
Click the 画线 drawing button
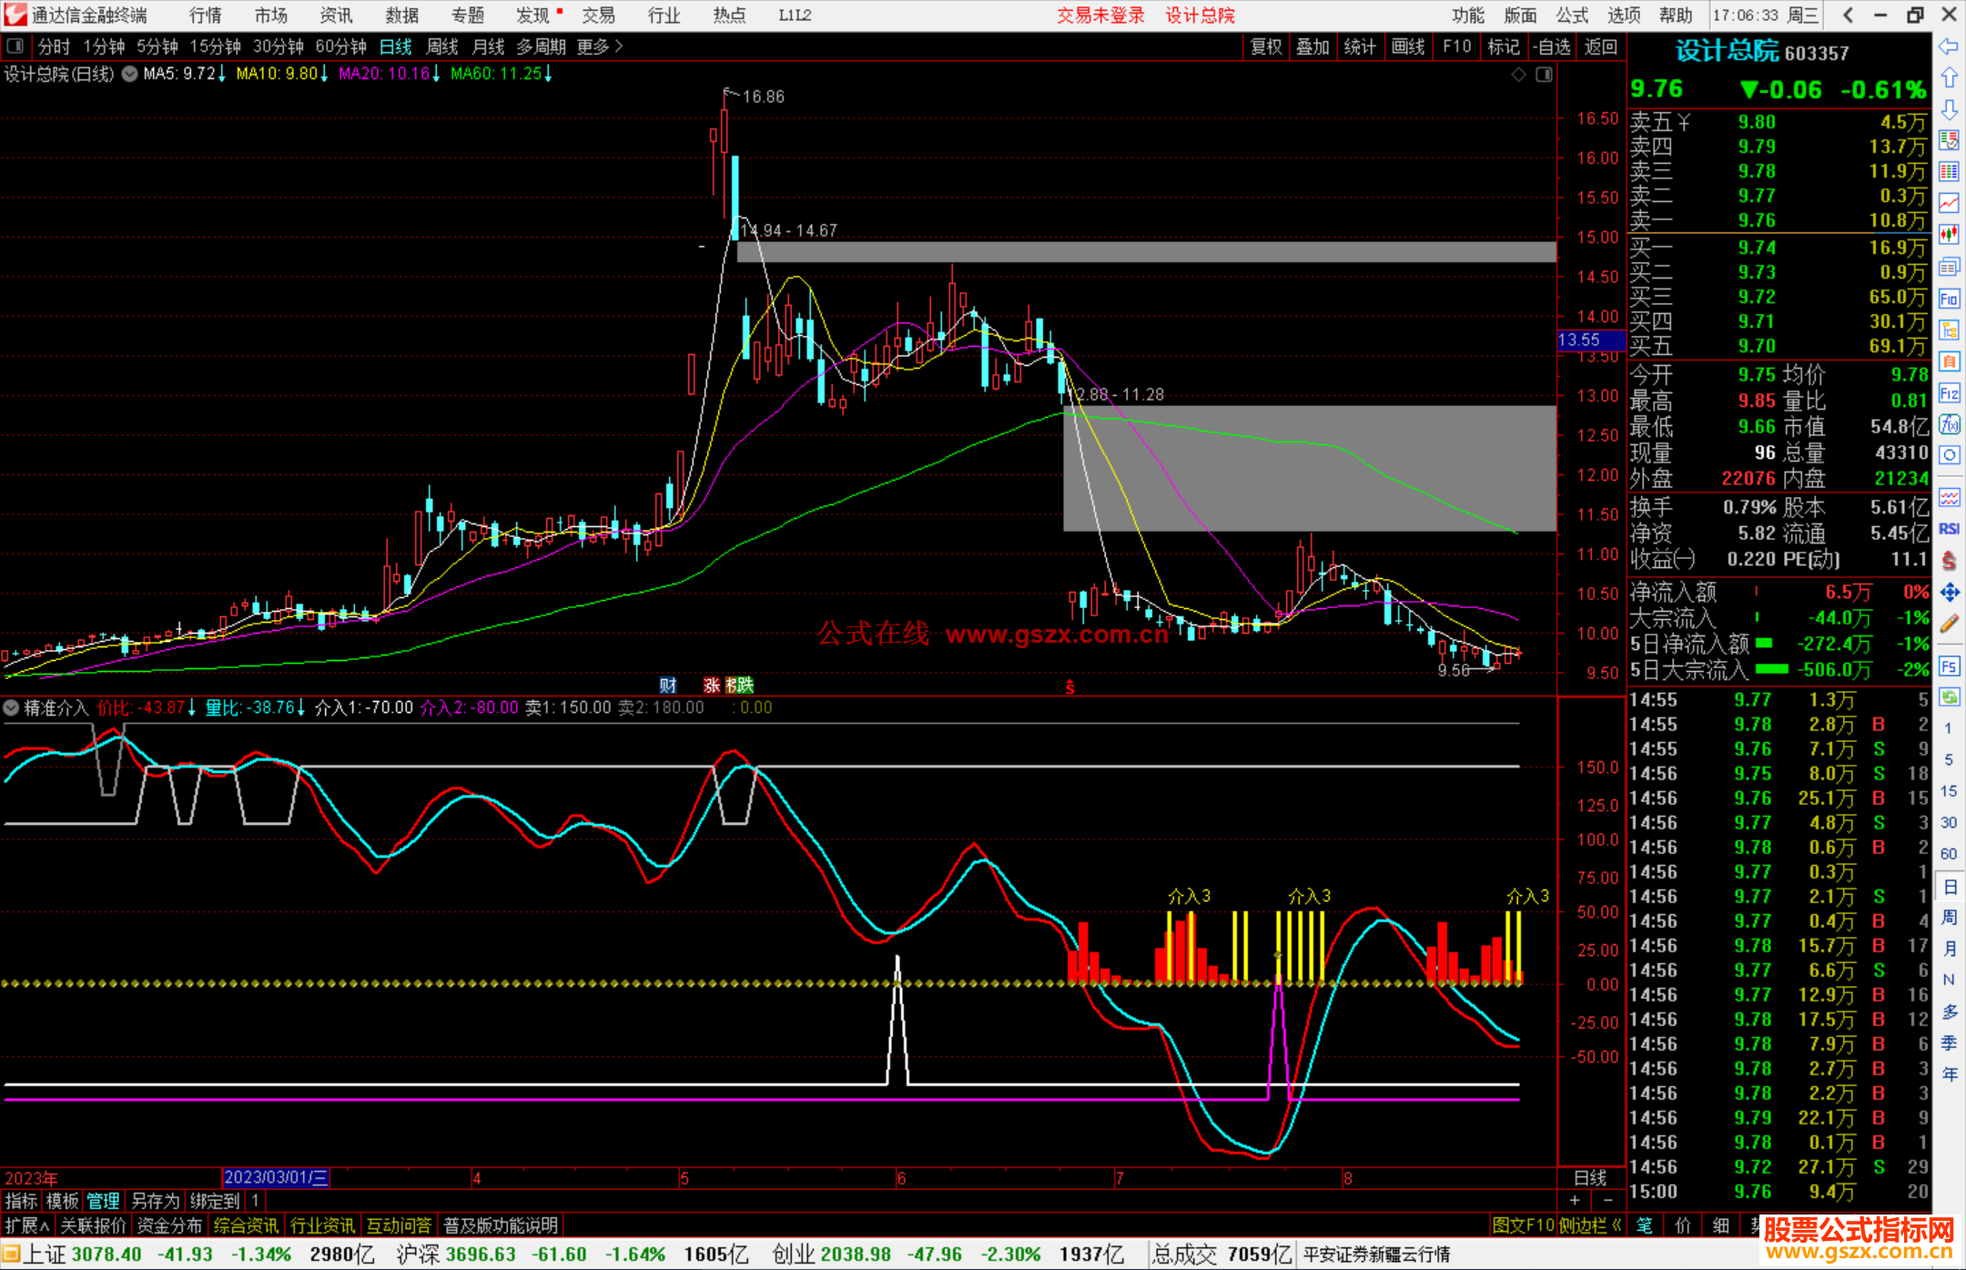[x=1407, y=46]
